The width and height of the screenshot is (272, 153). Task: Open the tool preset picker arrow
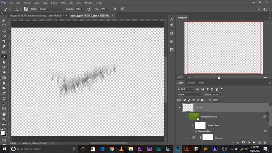(10, 9)
